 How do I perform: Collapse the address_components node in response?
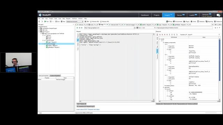[163, 42]
